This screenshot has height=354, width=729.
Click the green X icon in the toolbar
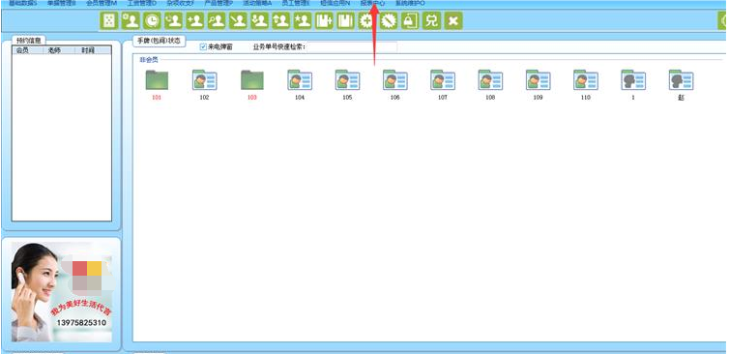click(452, 21)
